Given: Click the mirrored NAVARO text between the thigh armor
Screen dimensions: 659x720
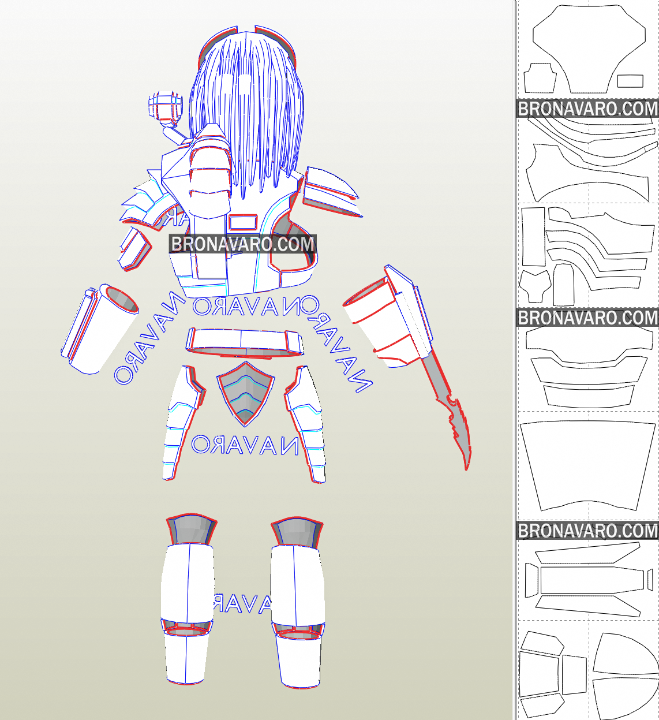Looking at the screenshot, I should 245,445.
